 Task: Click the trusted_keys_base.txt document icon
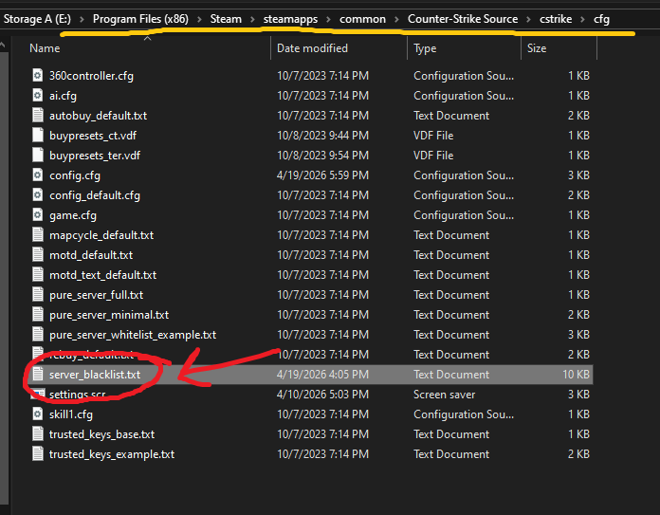38,433
